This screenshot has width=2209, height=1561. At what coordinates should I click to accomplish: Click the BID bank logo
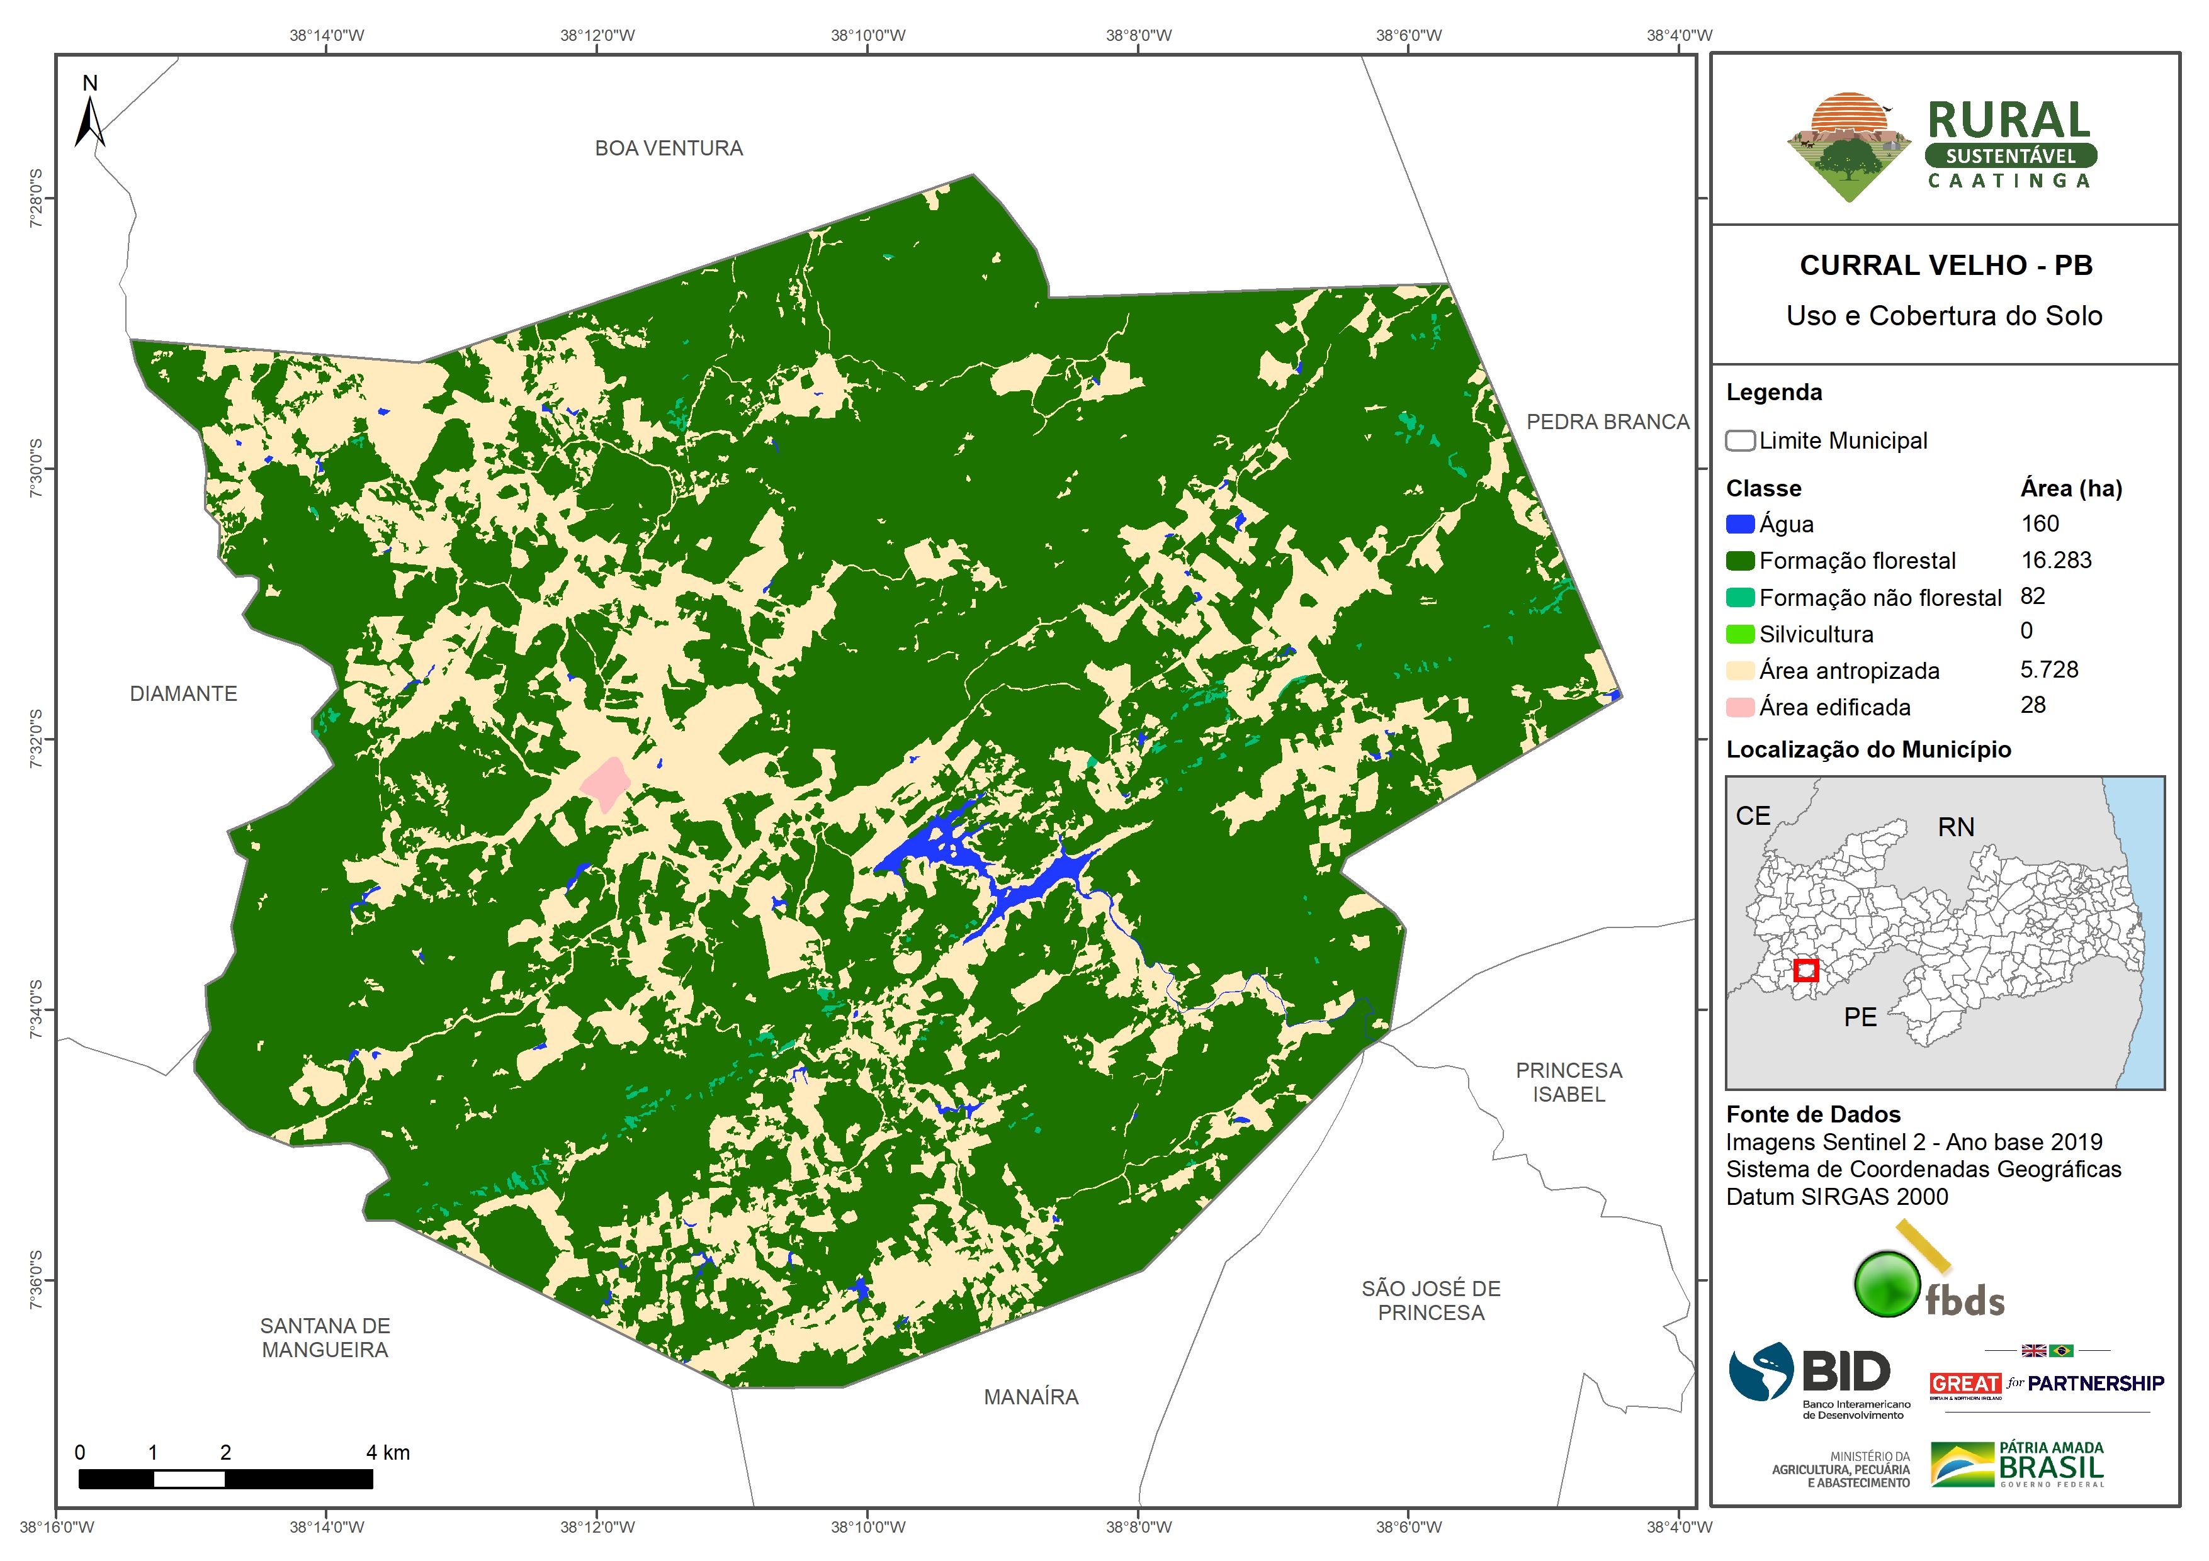[1819, 1379]
